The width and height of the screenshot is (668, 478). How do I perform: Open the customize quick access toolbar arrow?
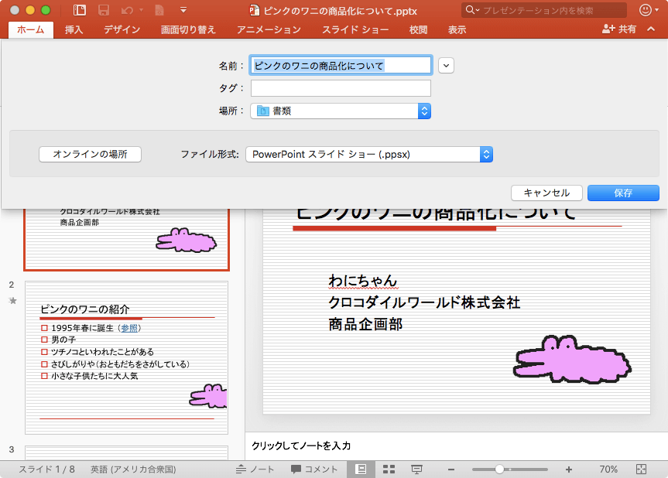(183, 10)
